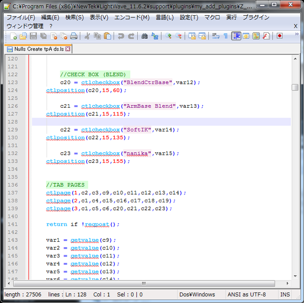Undo the last edit
304x303 pixels.
pos(121,36)
